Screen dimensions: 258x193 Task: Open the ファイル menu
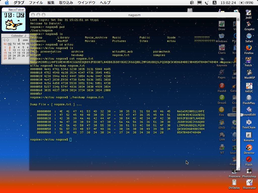(36, 3)
